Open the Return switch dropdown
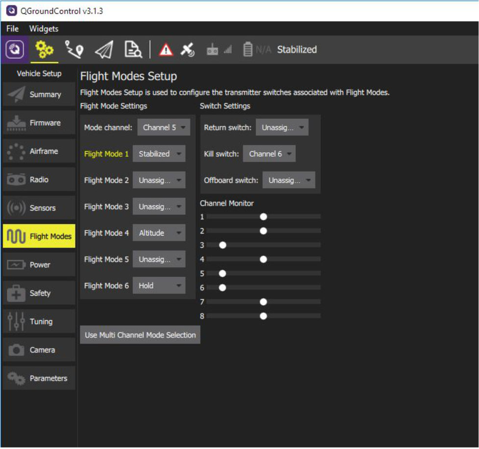The height and width of the screenshot is (449, 479). (282, 127)
